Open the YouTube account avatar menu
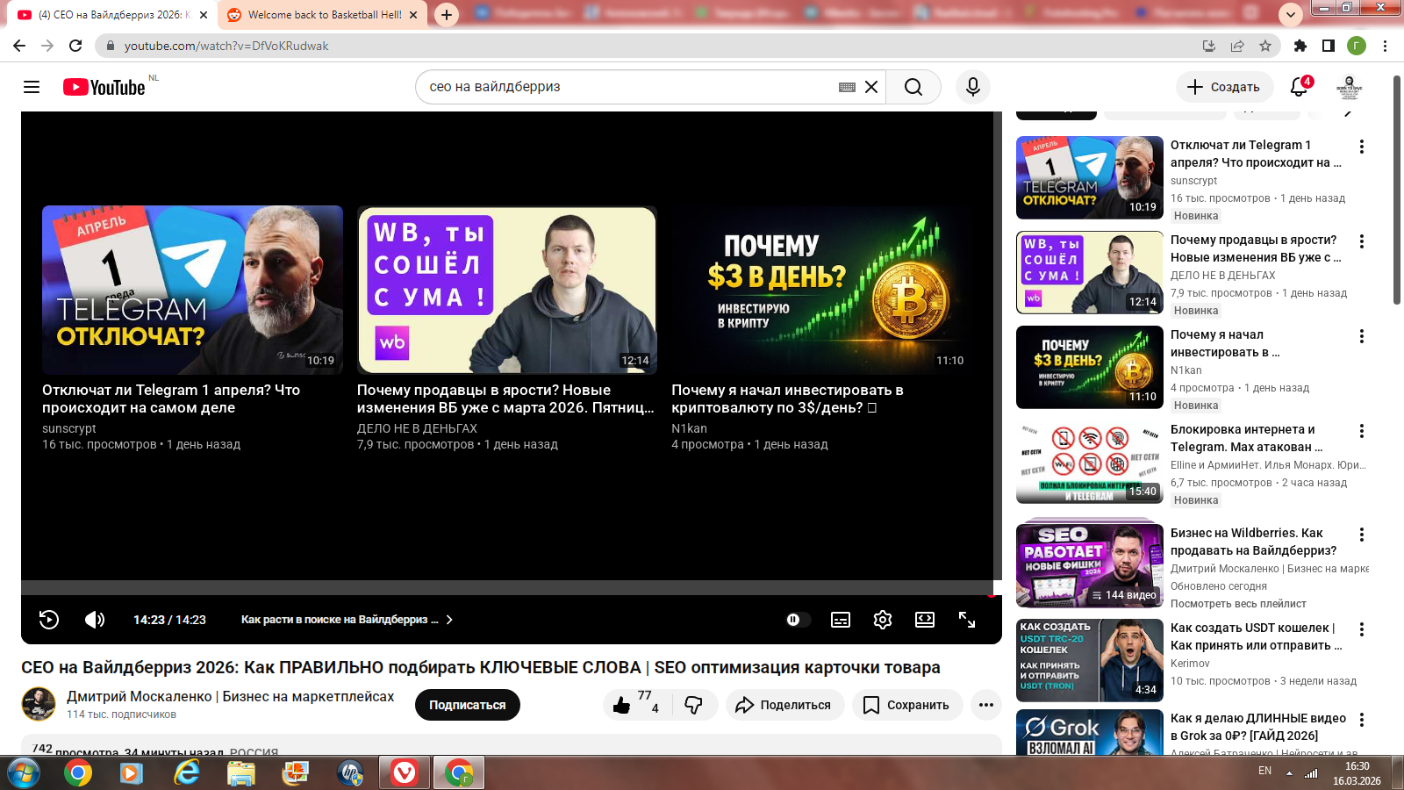 1349,87
